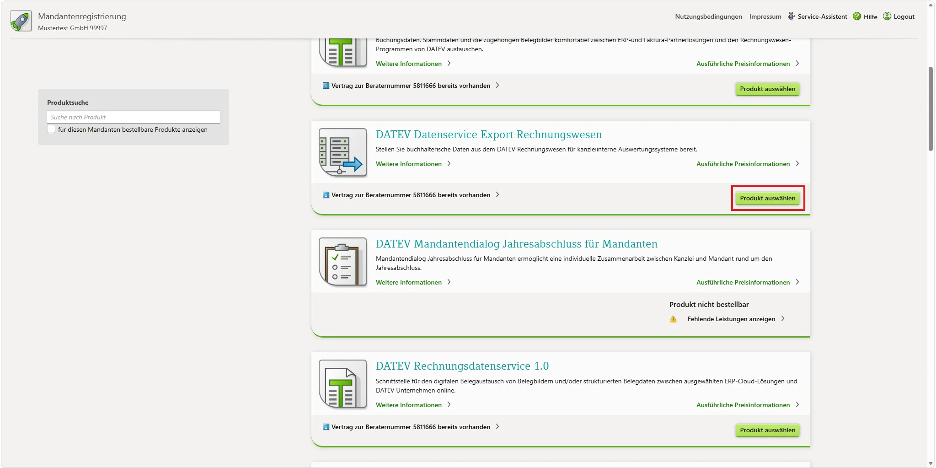Click chevron next to Weitere Informationen for Datenservice Export
Viewport: 936px width, 468px height.
[x=449, y=164]
